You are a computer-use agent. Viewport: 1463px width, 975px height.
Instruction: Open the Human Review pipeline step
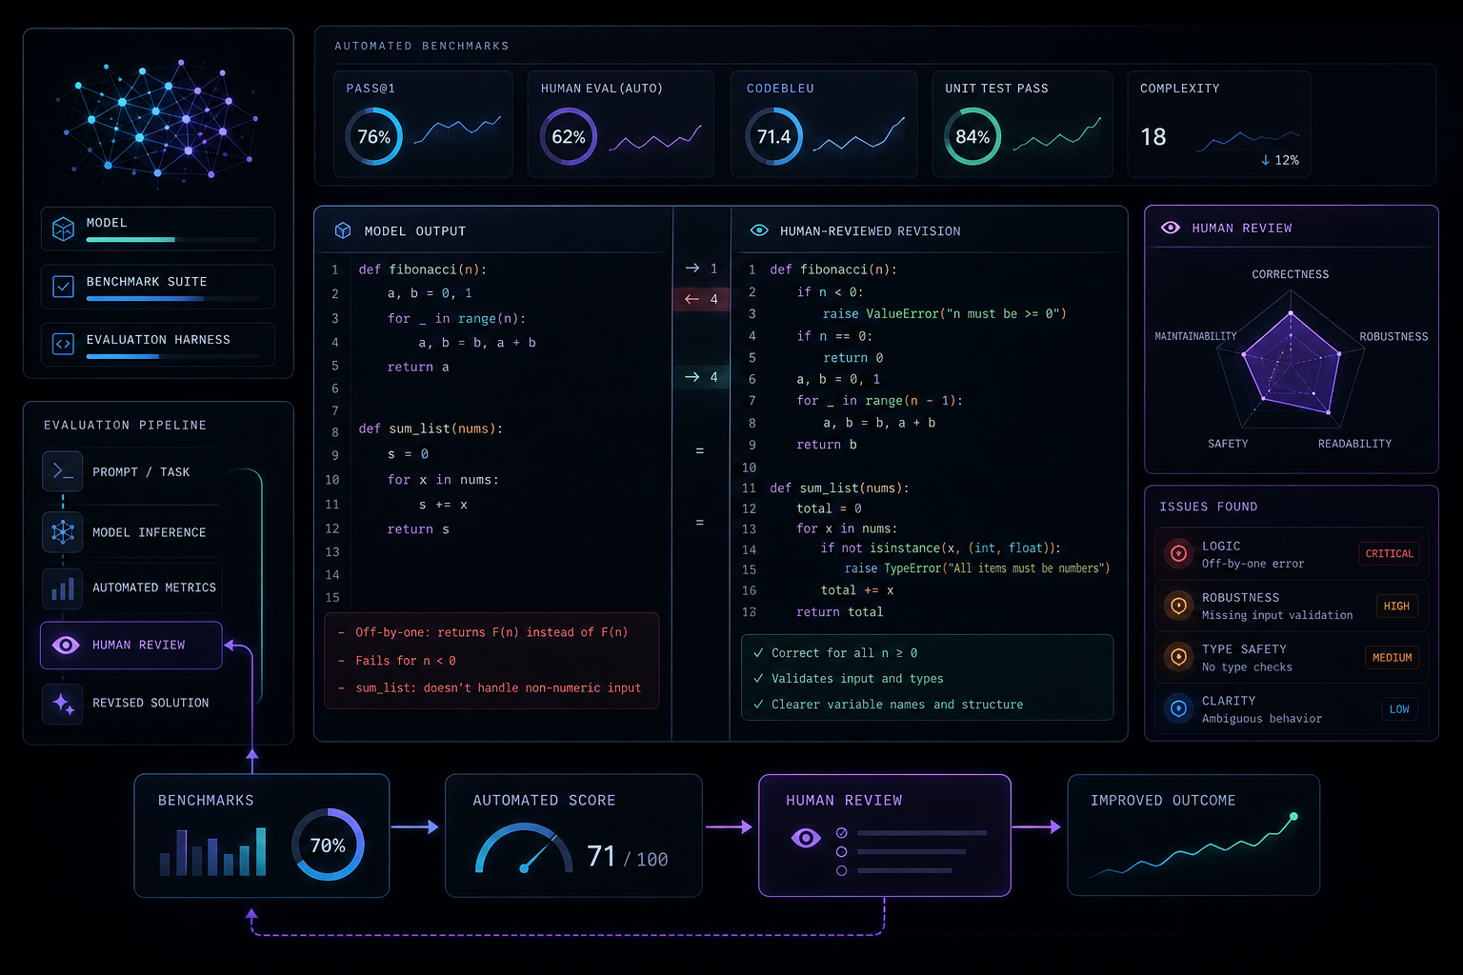click(131, 646)
